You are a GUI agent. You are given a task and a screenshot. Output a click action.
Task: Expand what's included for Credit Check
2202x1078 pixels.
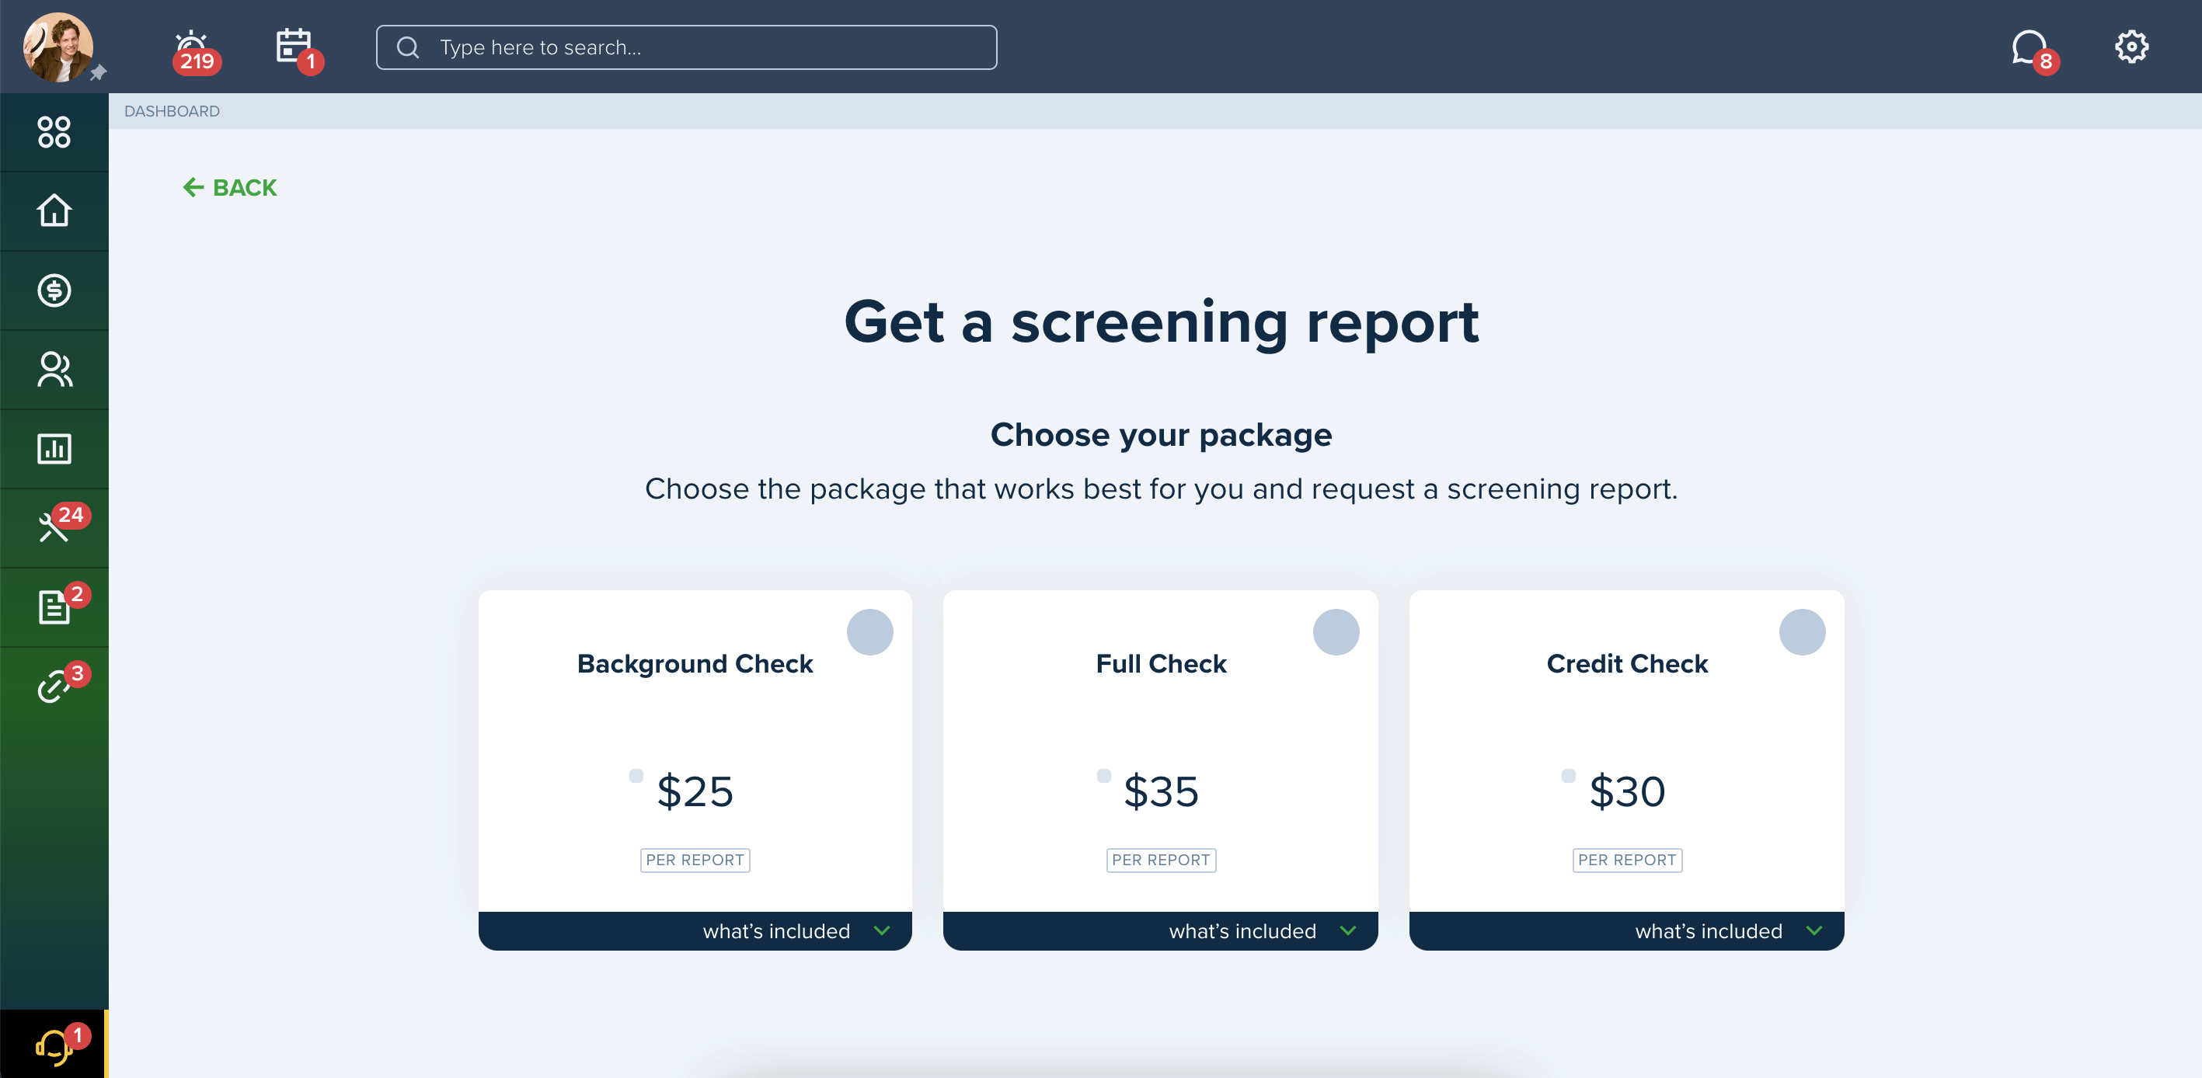pos(1627,930)
